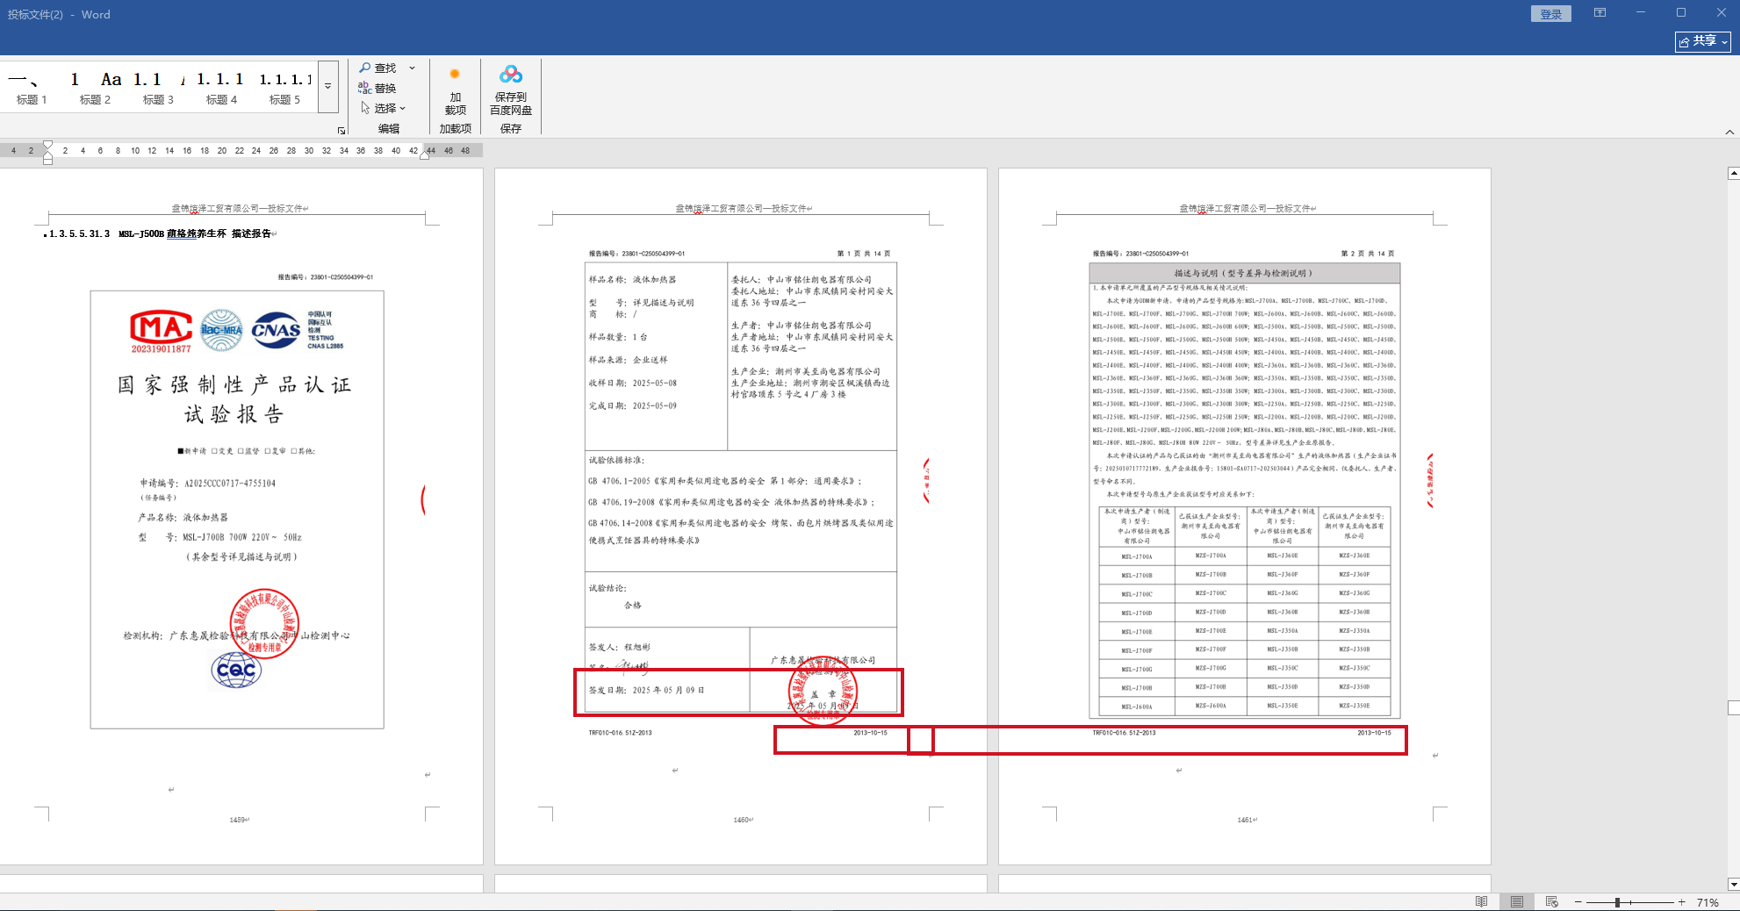
Task: Click page number 1460
Action: [741, 820]
